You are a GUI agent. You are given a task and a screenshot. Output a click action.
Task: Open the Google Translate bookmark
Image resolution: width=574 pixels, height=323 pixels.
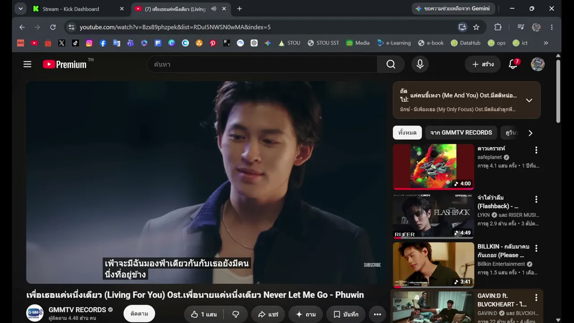117,43
